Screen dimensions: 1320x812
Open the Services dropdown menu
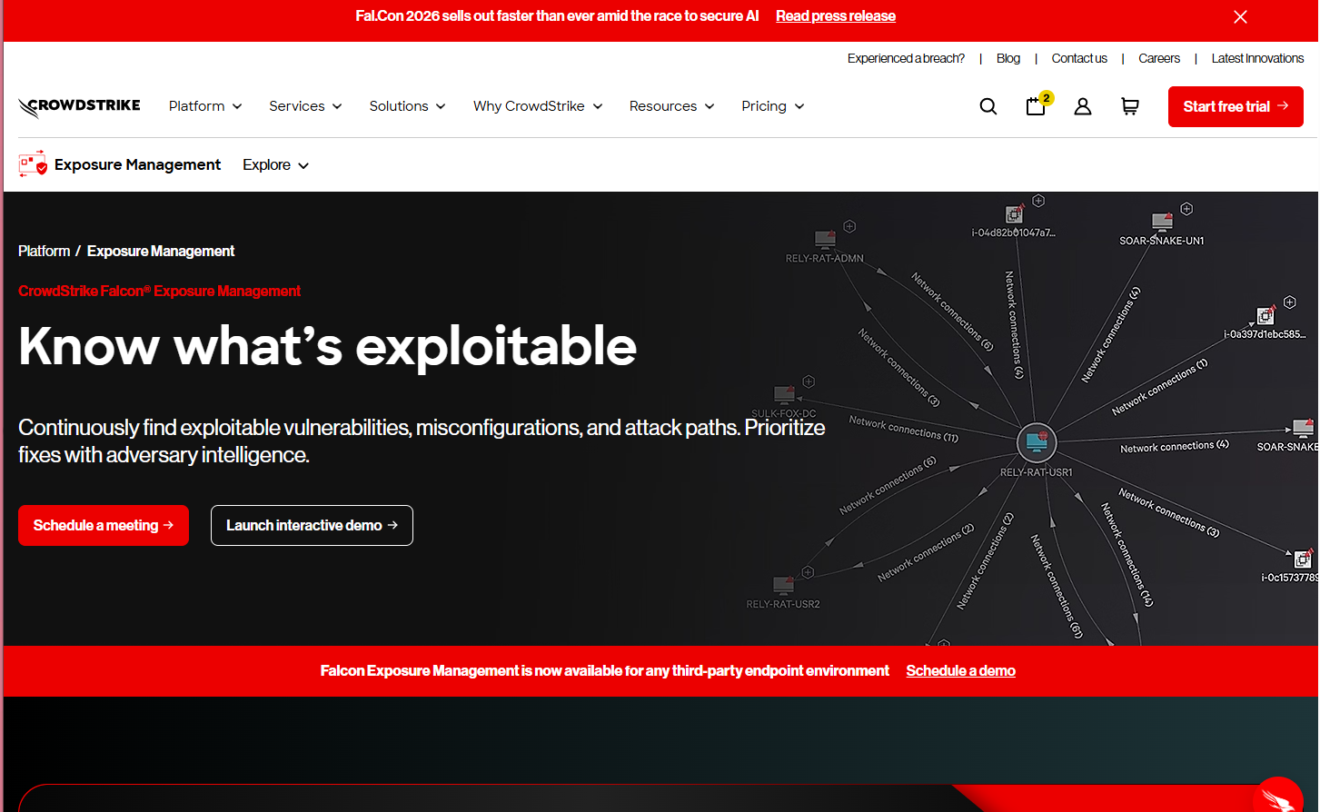(x=305, y=106)
